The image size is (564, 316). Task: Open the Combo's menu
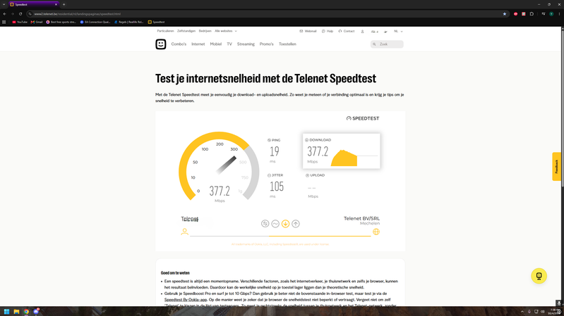tap(179, 44)
